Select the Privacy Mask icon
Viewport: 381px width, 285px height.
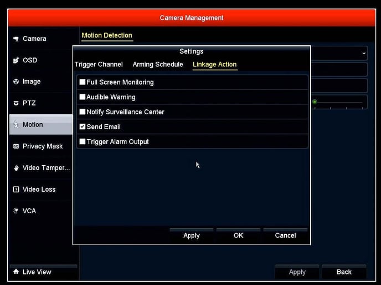(16, 146)
